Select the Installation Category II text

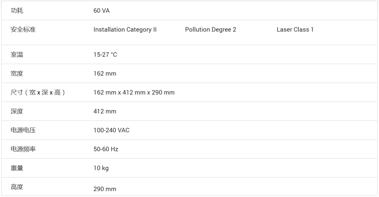tap(125, 30)
